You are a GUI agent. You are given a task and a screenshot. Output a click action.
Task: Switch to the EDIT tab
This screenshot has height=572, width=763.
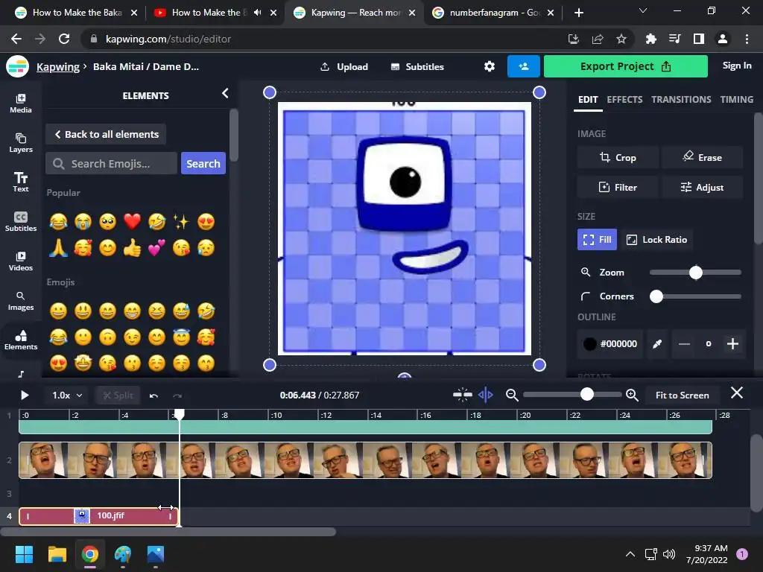pos(588,99)
